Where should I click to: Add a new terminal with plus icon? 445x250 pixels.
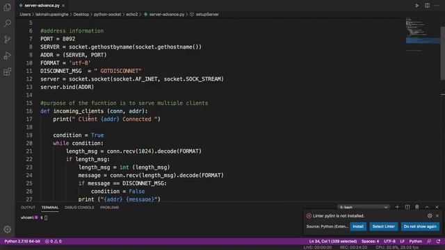pyautogui.click(x=397, y=207)
